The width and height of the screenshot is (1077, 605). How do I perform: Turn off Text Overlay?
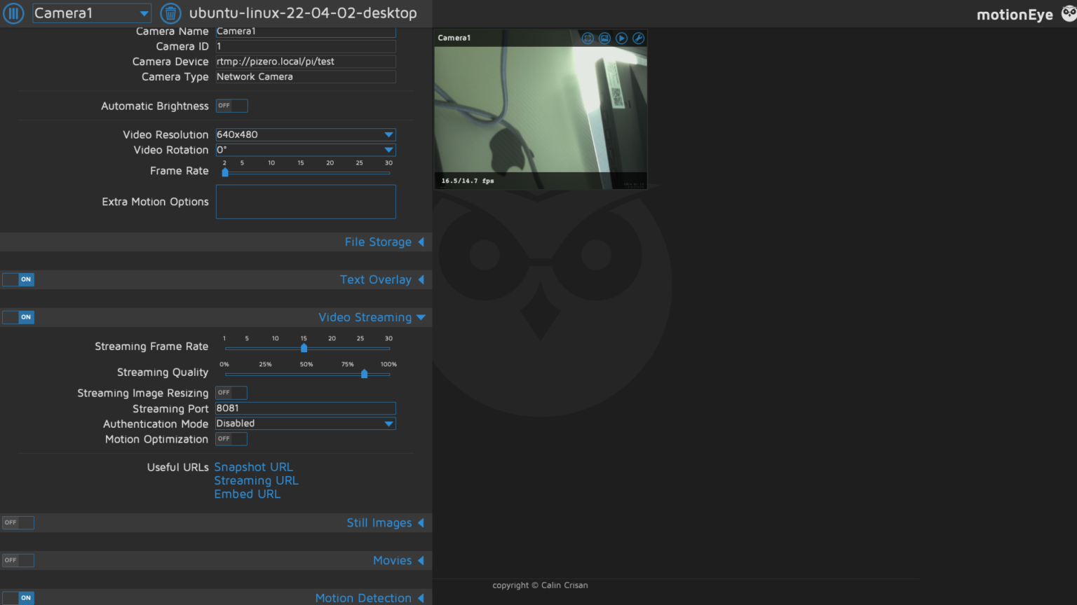tap(18, 279)
